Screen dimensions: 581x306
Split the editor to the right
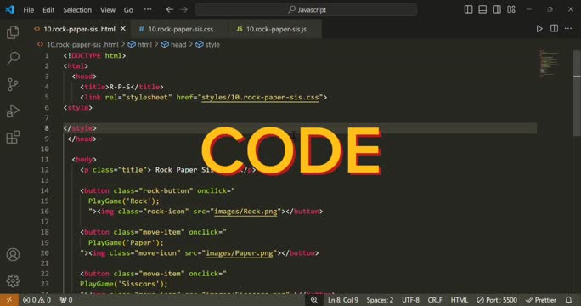point(554,29)
